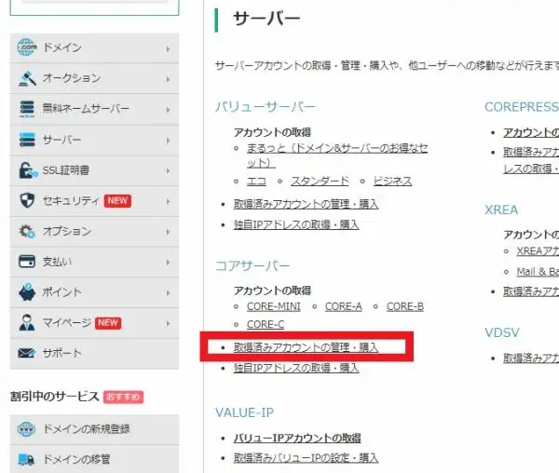Image resolution: width=559 pixels, height=473 pixels.
Task: Open the SSL証明書 sidebar item
Action: pos(94,170)
